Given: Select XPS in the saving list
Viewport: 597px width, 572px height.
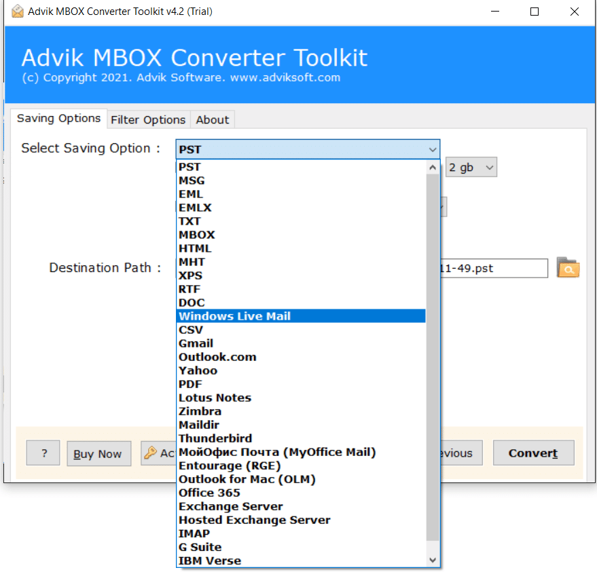Looking at the screenshot, I should (301, 275).
